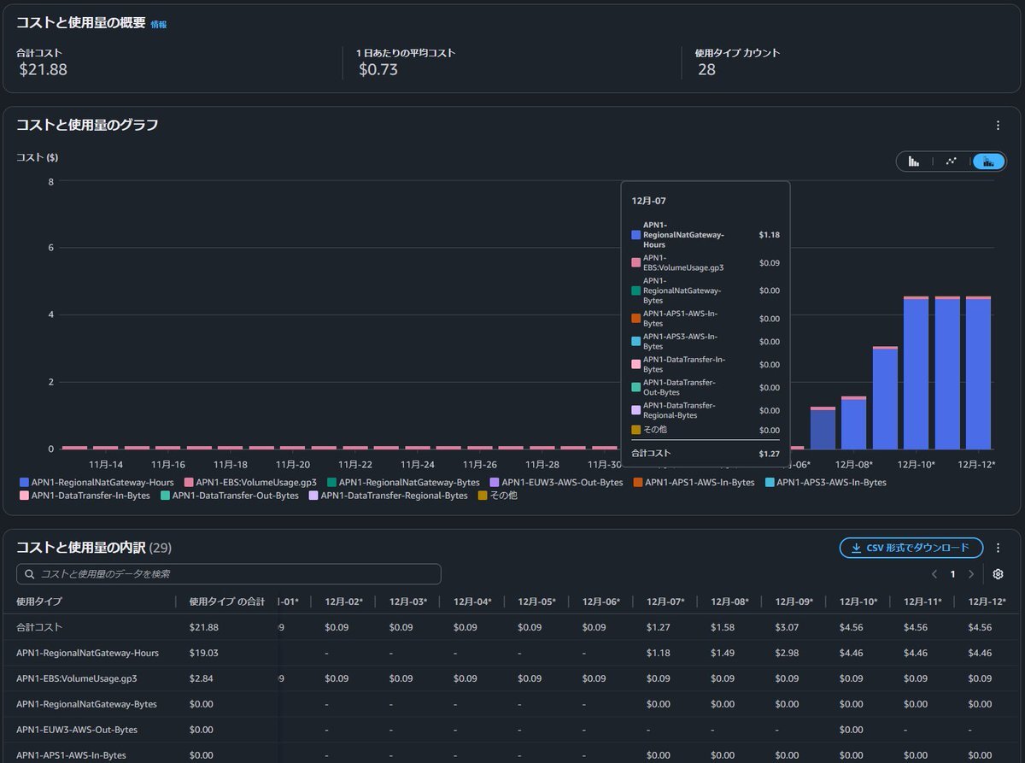Click the 12月-07* column header
Image resolution: width=1025 pixels, height=763 pixels.
click(x=665, y=602)
